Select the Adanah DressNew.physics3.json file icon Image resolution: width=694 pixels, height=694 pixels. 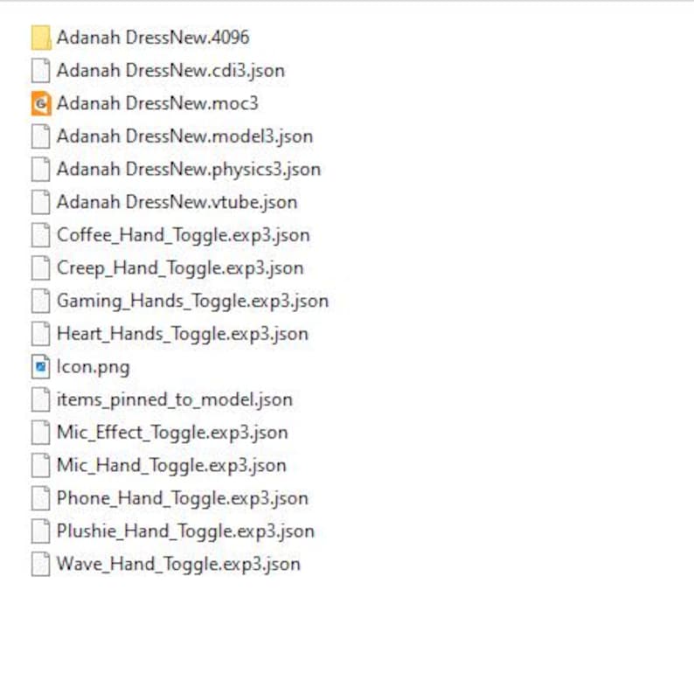(41, 170)
